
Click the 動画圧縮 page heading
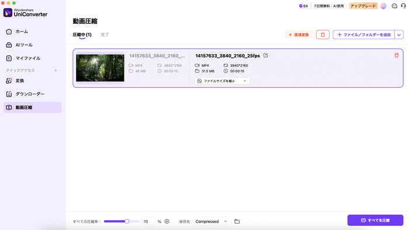tap(85, 21)
